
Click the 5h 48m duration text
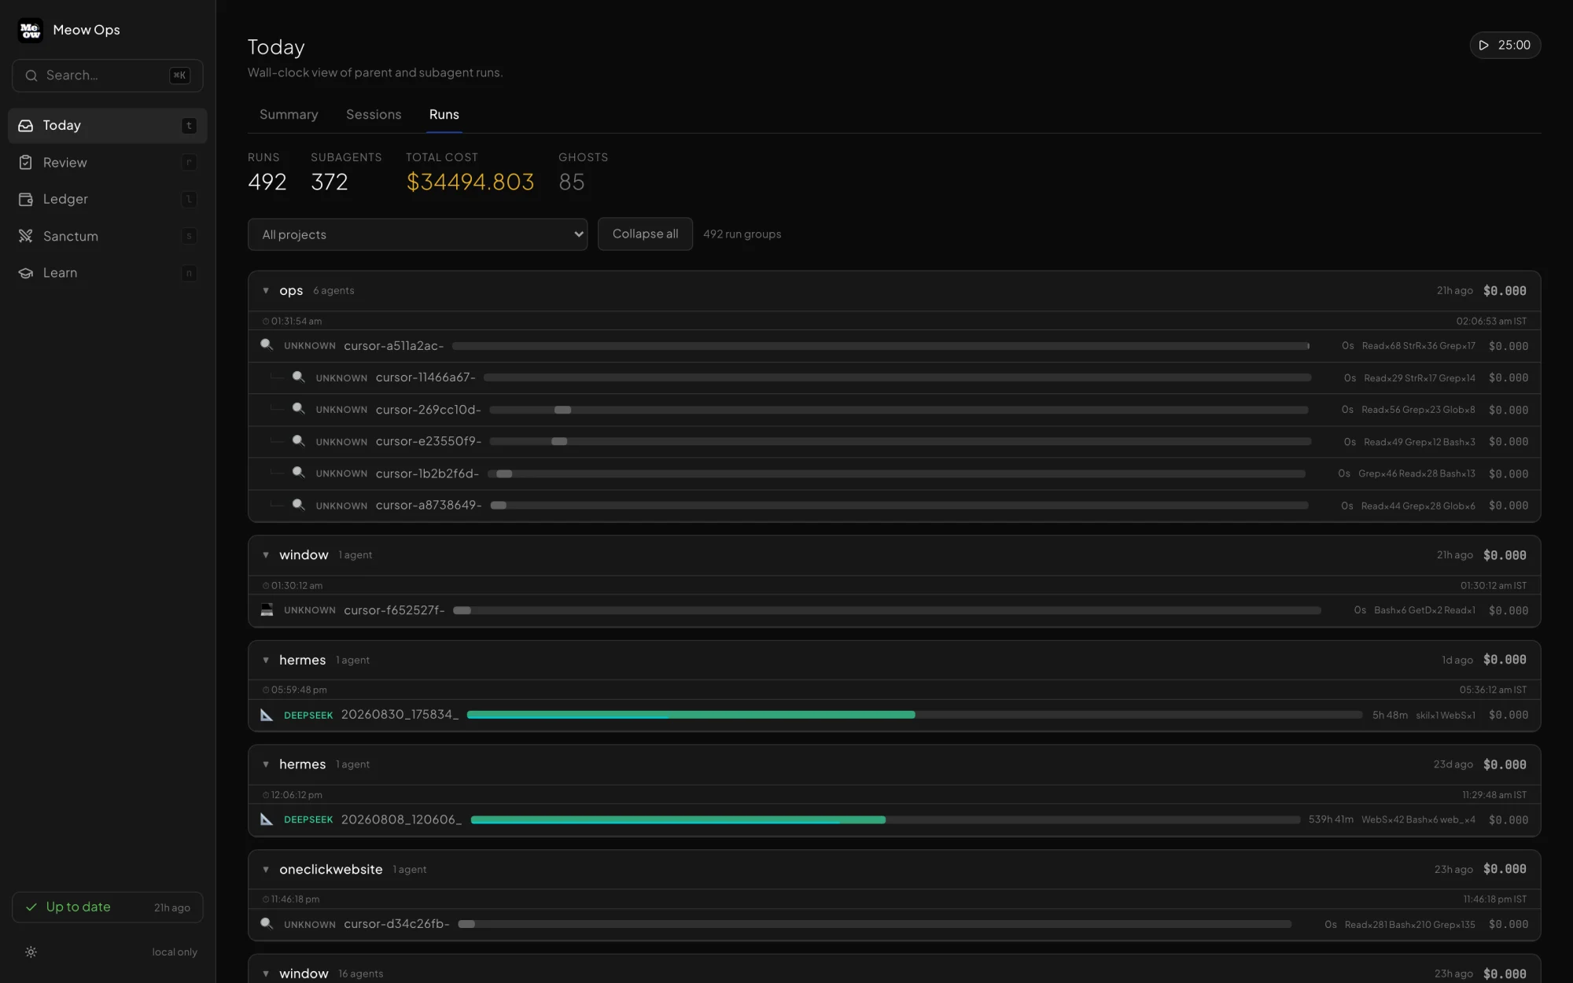click(1390, 715)
